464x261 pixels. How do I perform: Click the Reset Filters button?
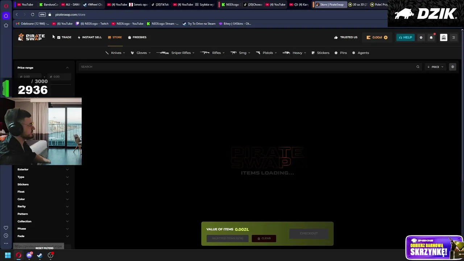tap(44, 248)
